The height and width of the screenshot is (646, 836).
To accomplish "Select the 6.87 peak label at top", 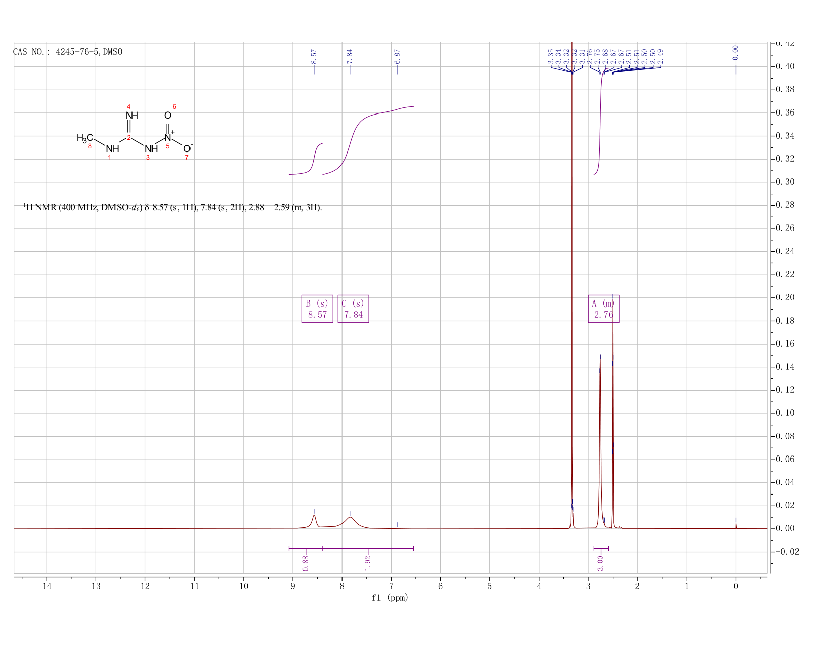I will (397, 56).
